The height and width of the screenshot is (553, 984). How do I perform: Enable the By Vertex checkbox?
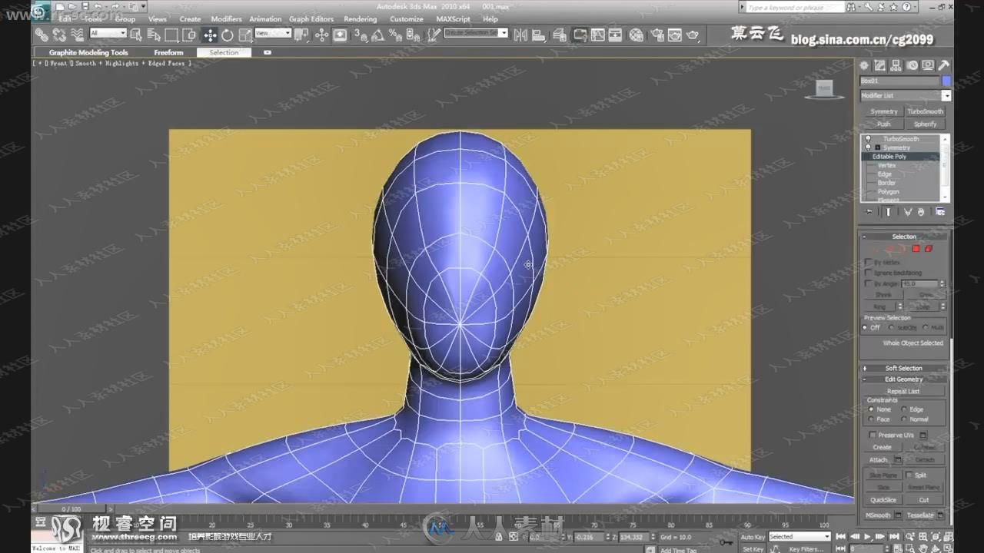point(868,262)
